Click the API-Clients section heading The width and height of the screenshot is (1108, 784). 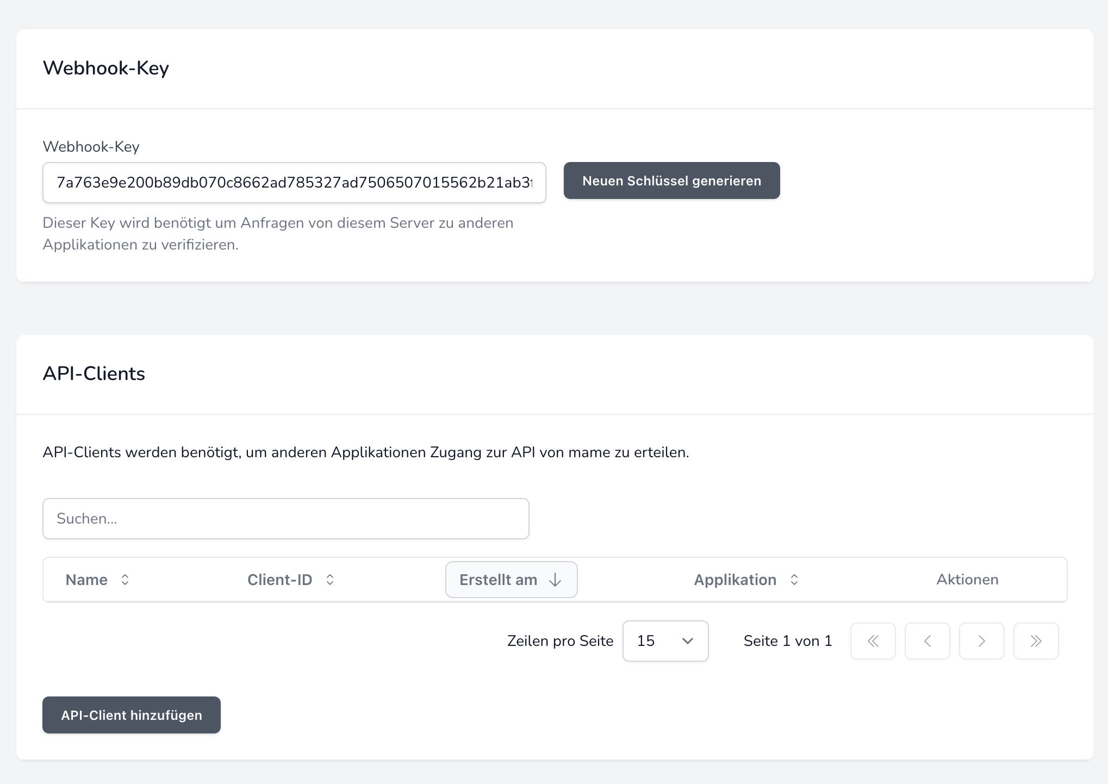[94, 374]
